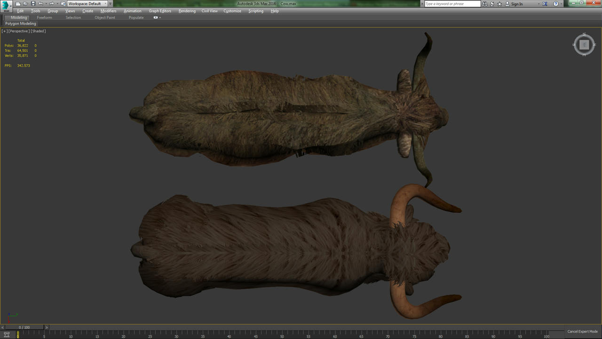Open the viewport [+] general menu
The height and width of the screenshot is (339, 602).
(x=5, y=31)
